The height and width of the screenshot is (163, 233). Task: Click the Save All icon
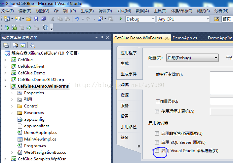pos(43,19)
